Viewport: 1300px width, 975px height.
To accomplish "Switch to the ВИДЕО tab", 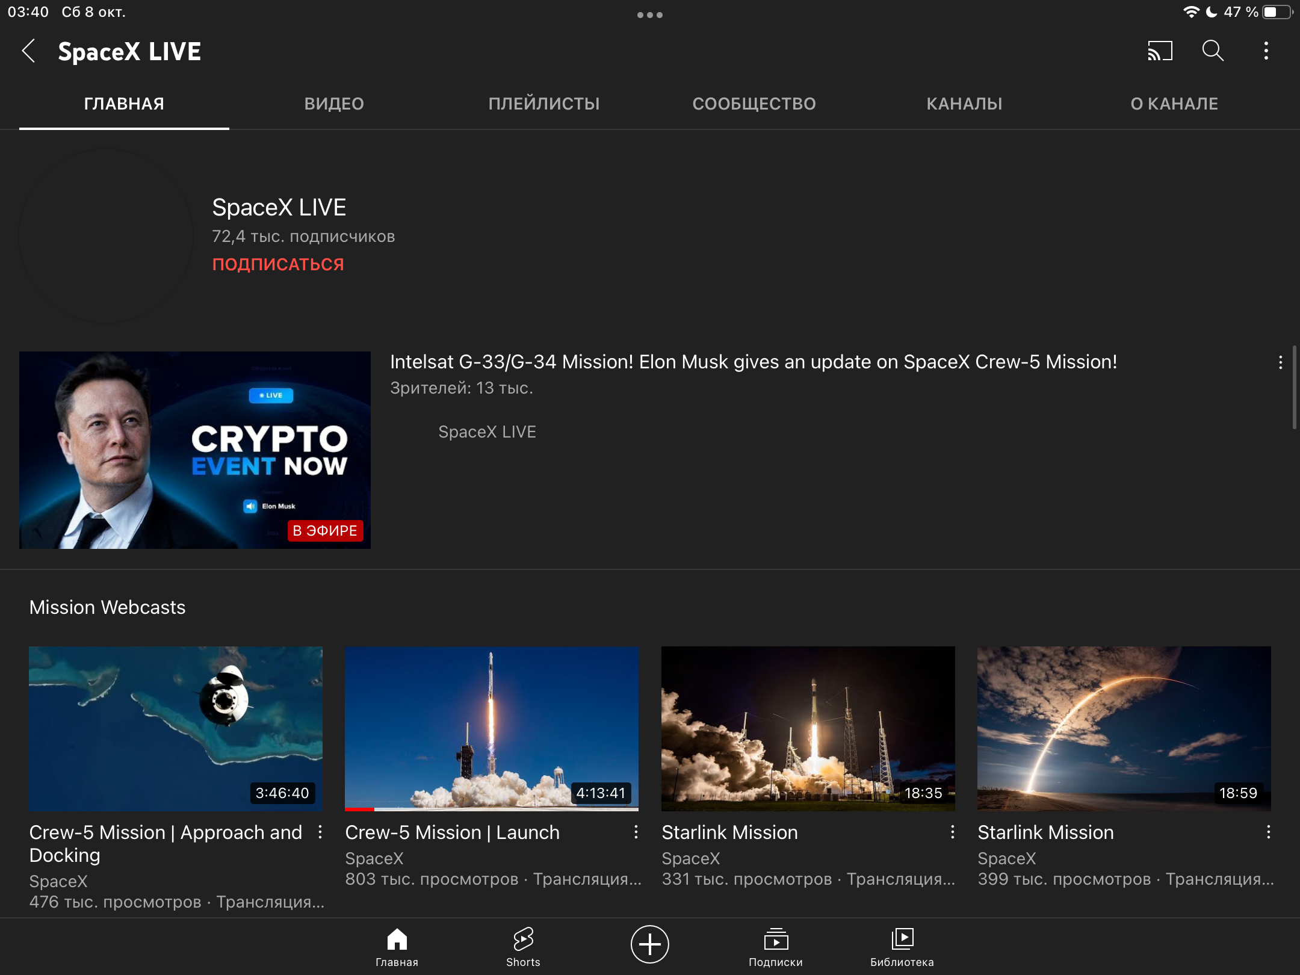I will tap(334, 104).
